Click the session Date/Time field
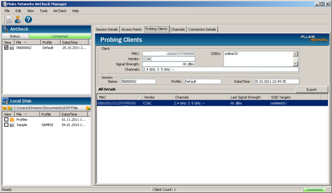 [x=276, y=81]
